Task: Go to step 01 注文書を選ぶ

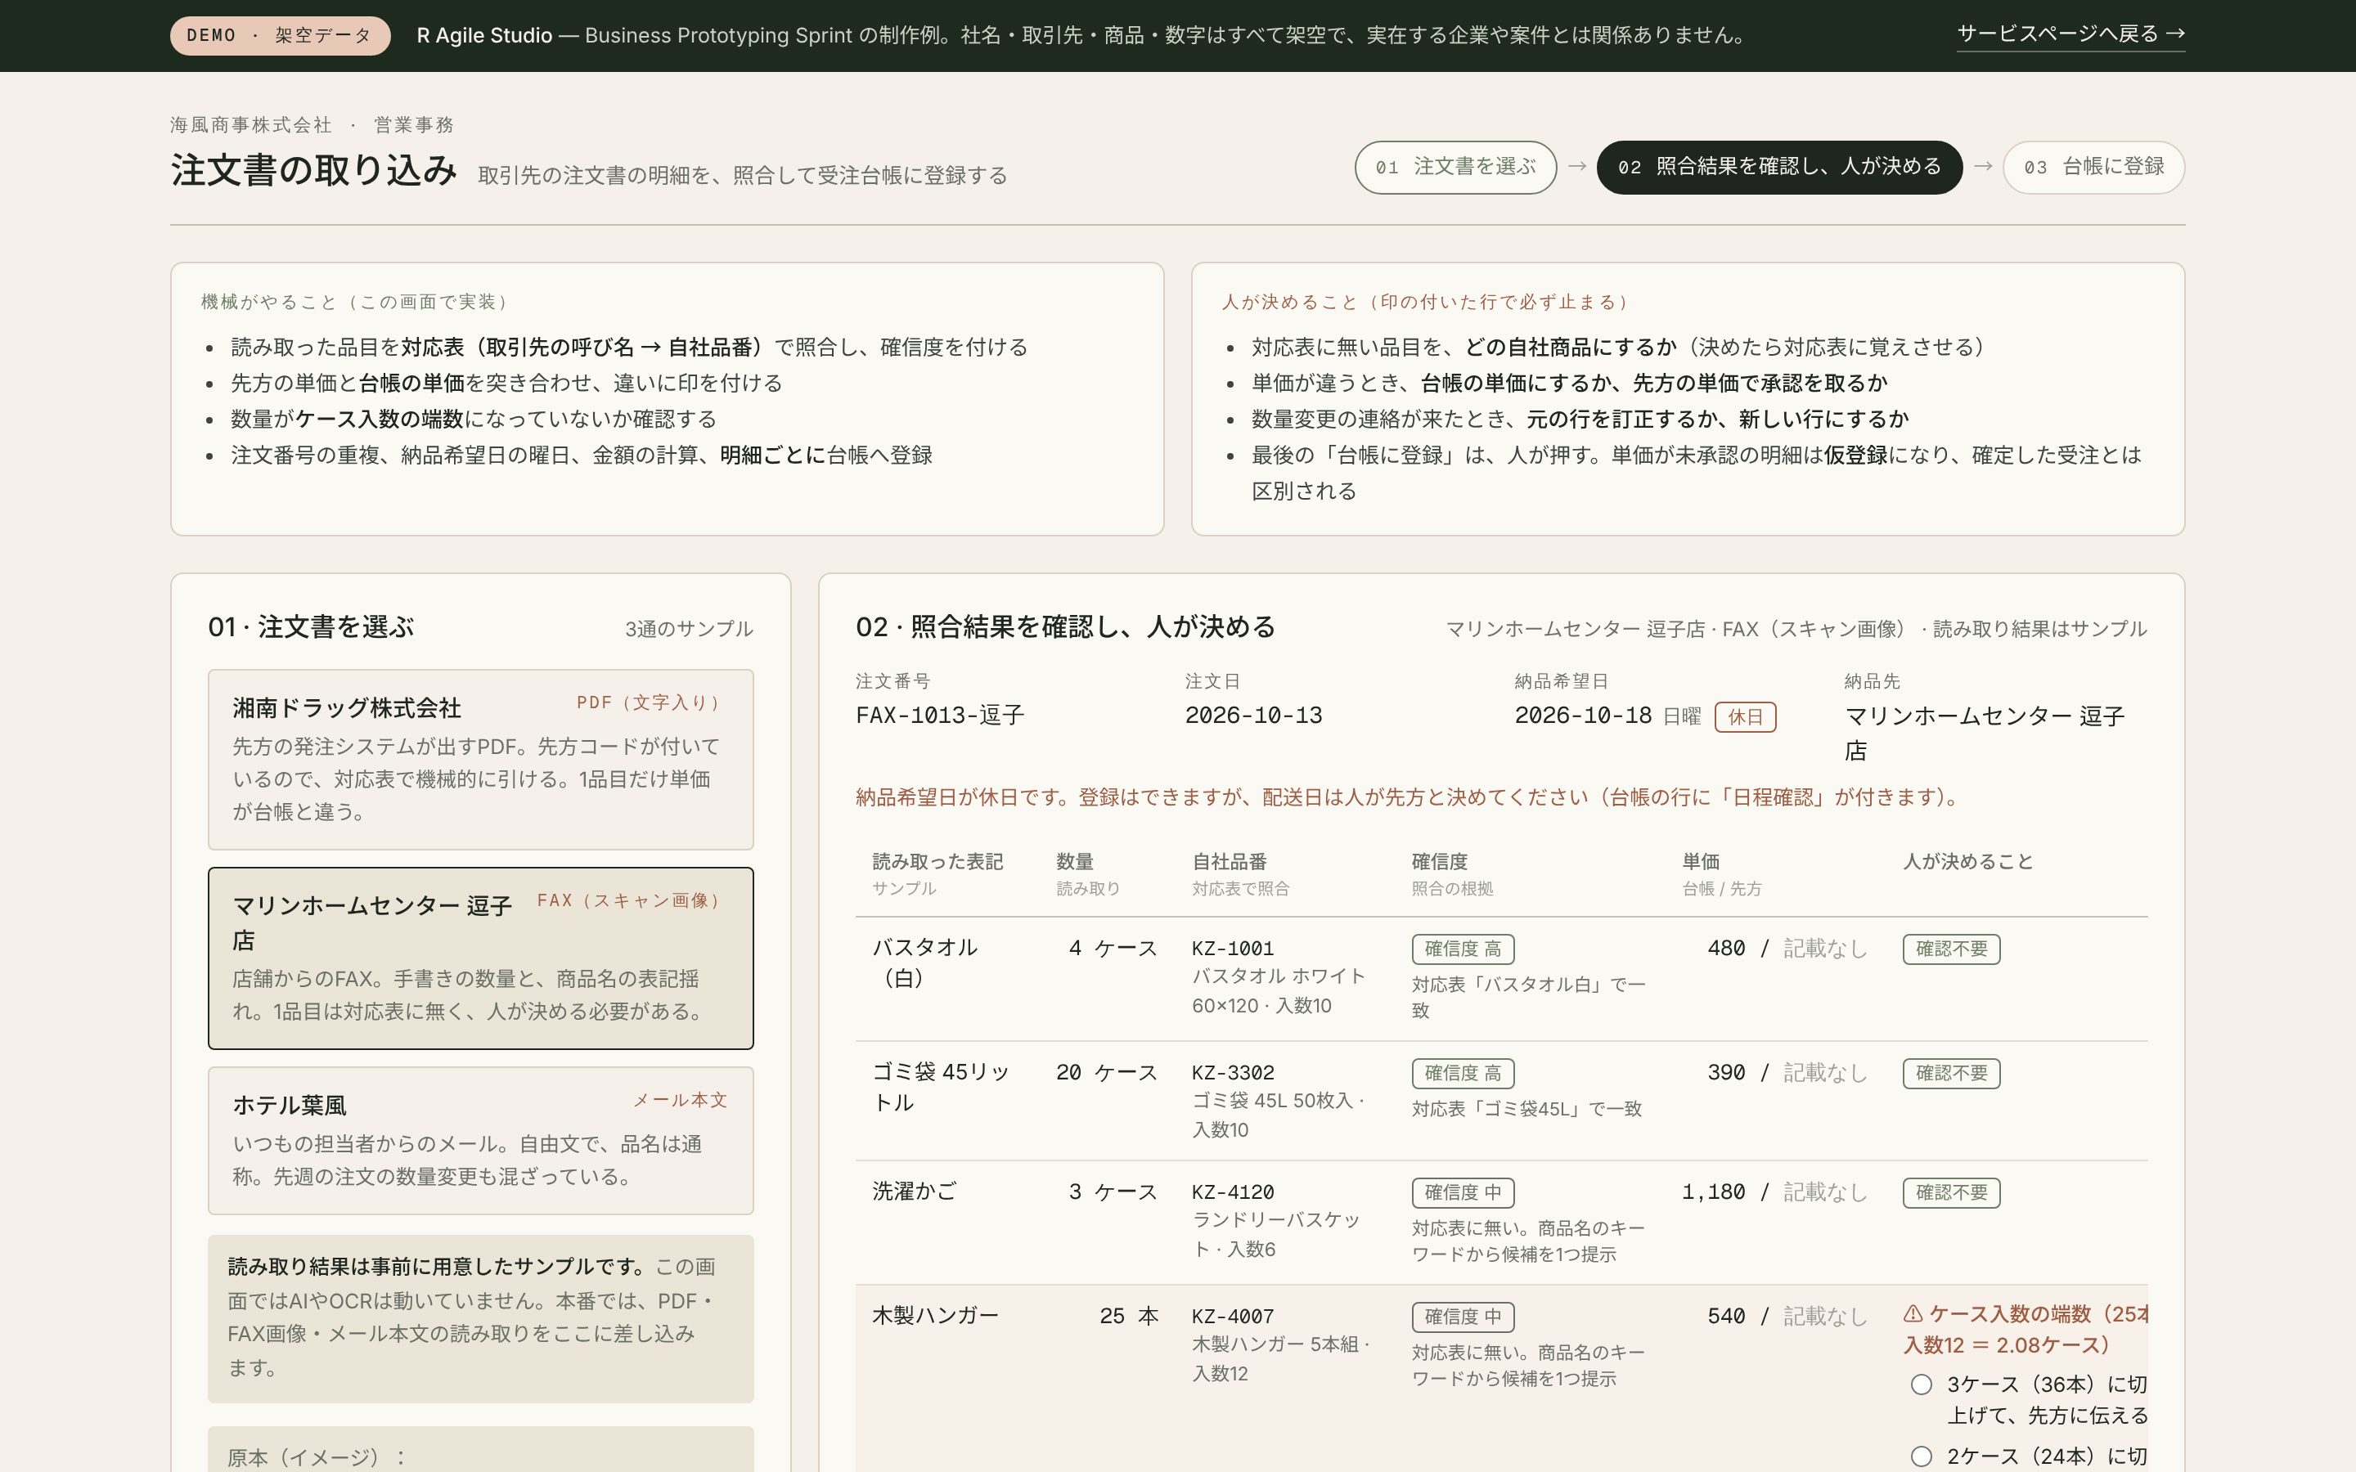Action: 1455,168
